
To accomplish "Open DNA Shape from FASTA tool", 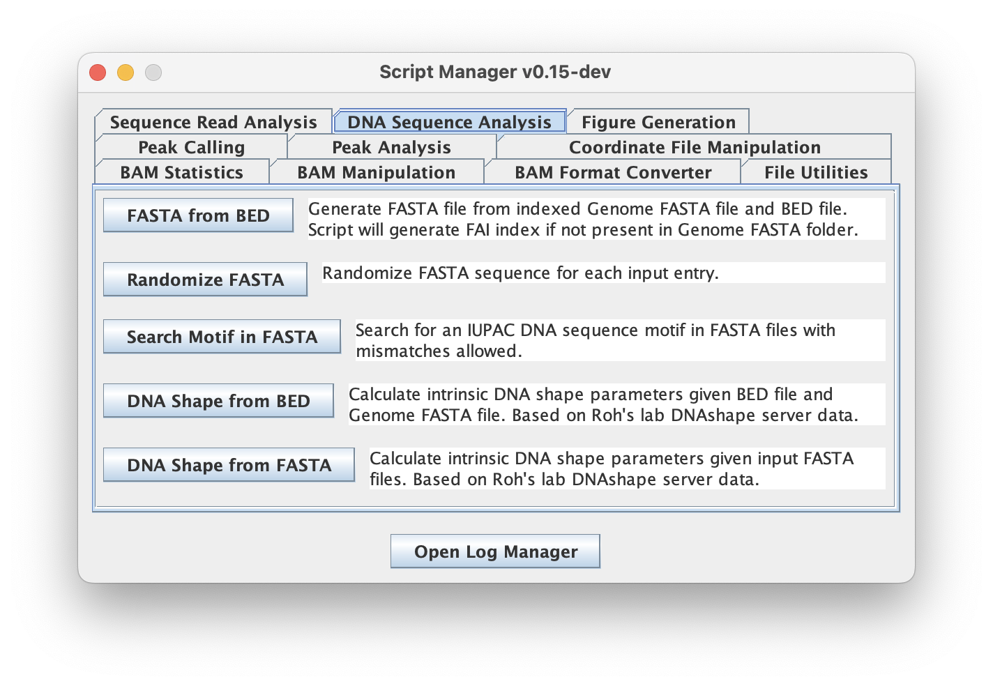I will (229, 465).
